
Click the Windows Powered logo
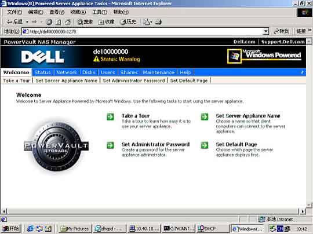[x=264, y=56]
